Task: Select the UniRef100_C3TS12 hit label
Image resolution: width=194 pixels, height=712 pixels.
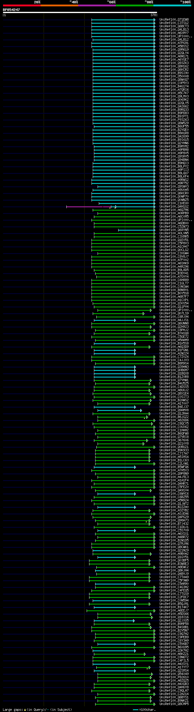Action: (174, 23)
